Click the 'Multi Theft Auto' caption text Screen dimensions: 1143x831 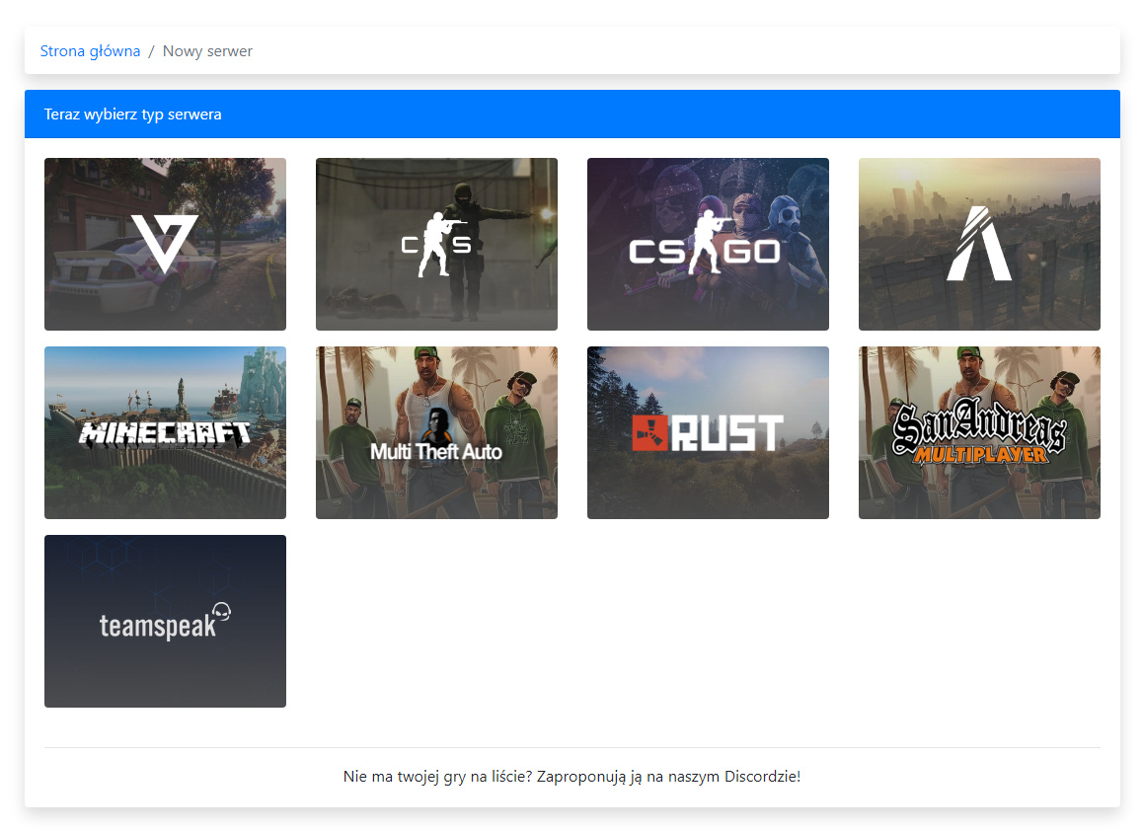click(x=435, y=452)
